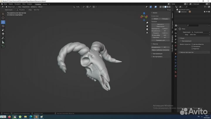Activate the Rotate tool

pyautogui.click(x=3, y=26)
